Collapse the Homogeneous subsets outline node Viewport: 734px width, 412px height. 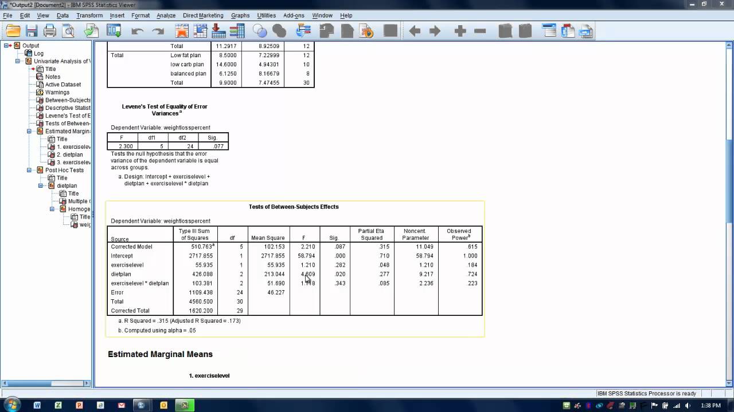point(52,209)
